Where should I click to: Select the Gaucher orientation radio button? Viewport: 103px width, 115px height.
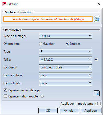point(40,44)
